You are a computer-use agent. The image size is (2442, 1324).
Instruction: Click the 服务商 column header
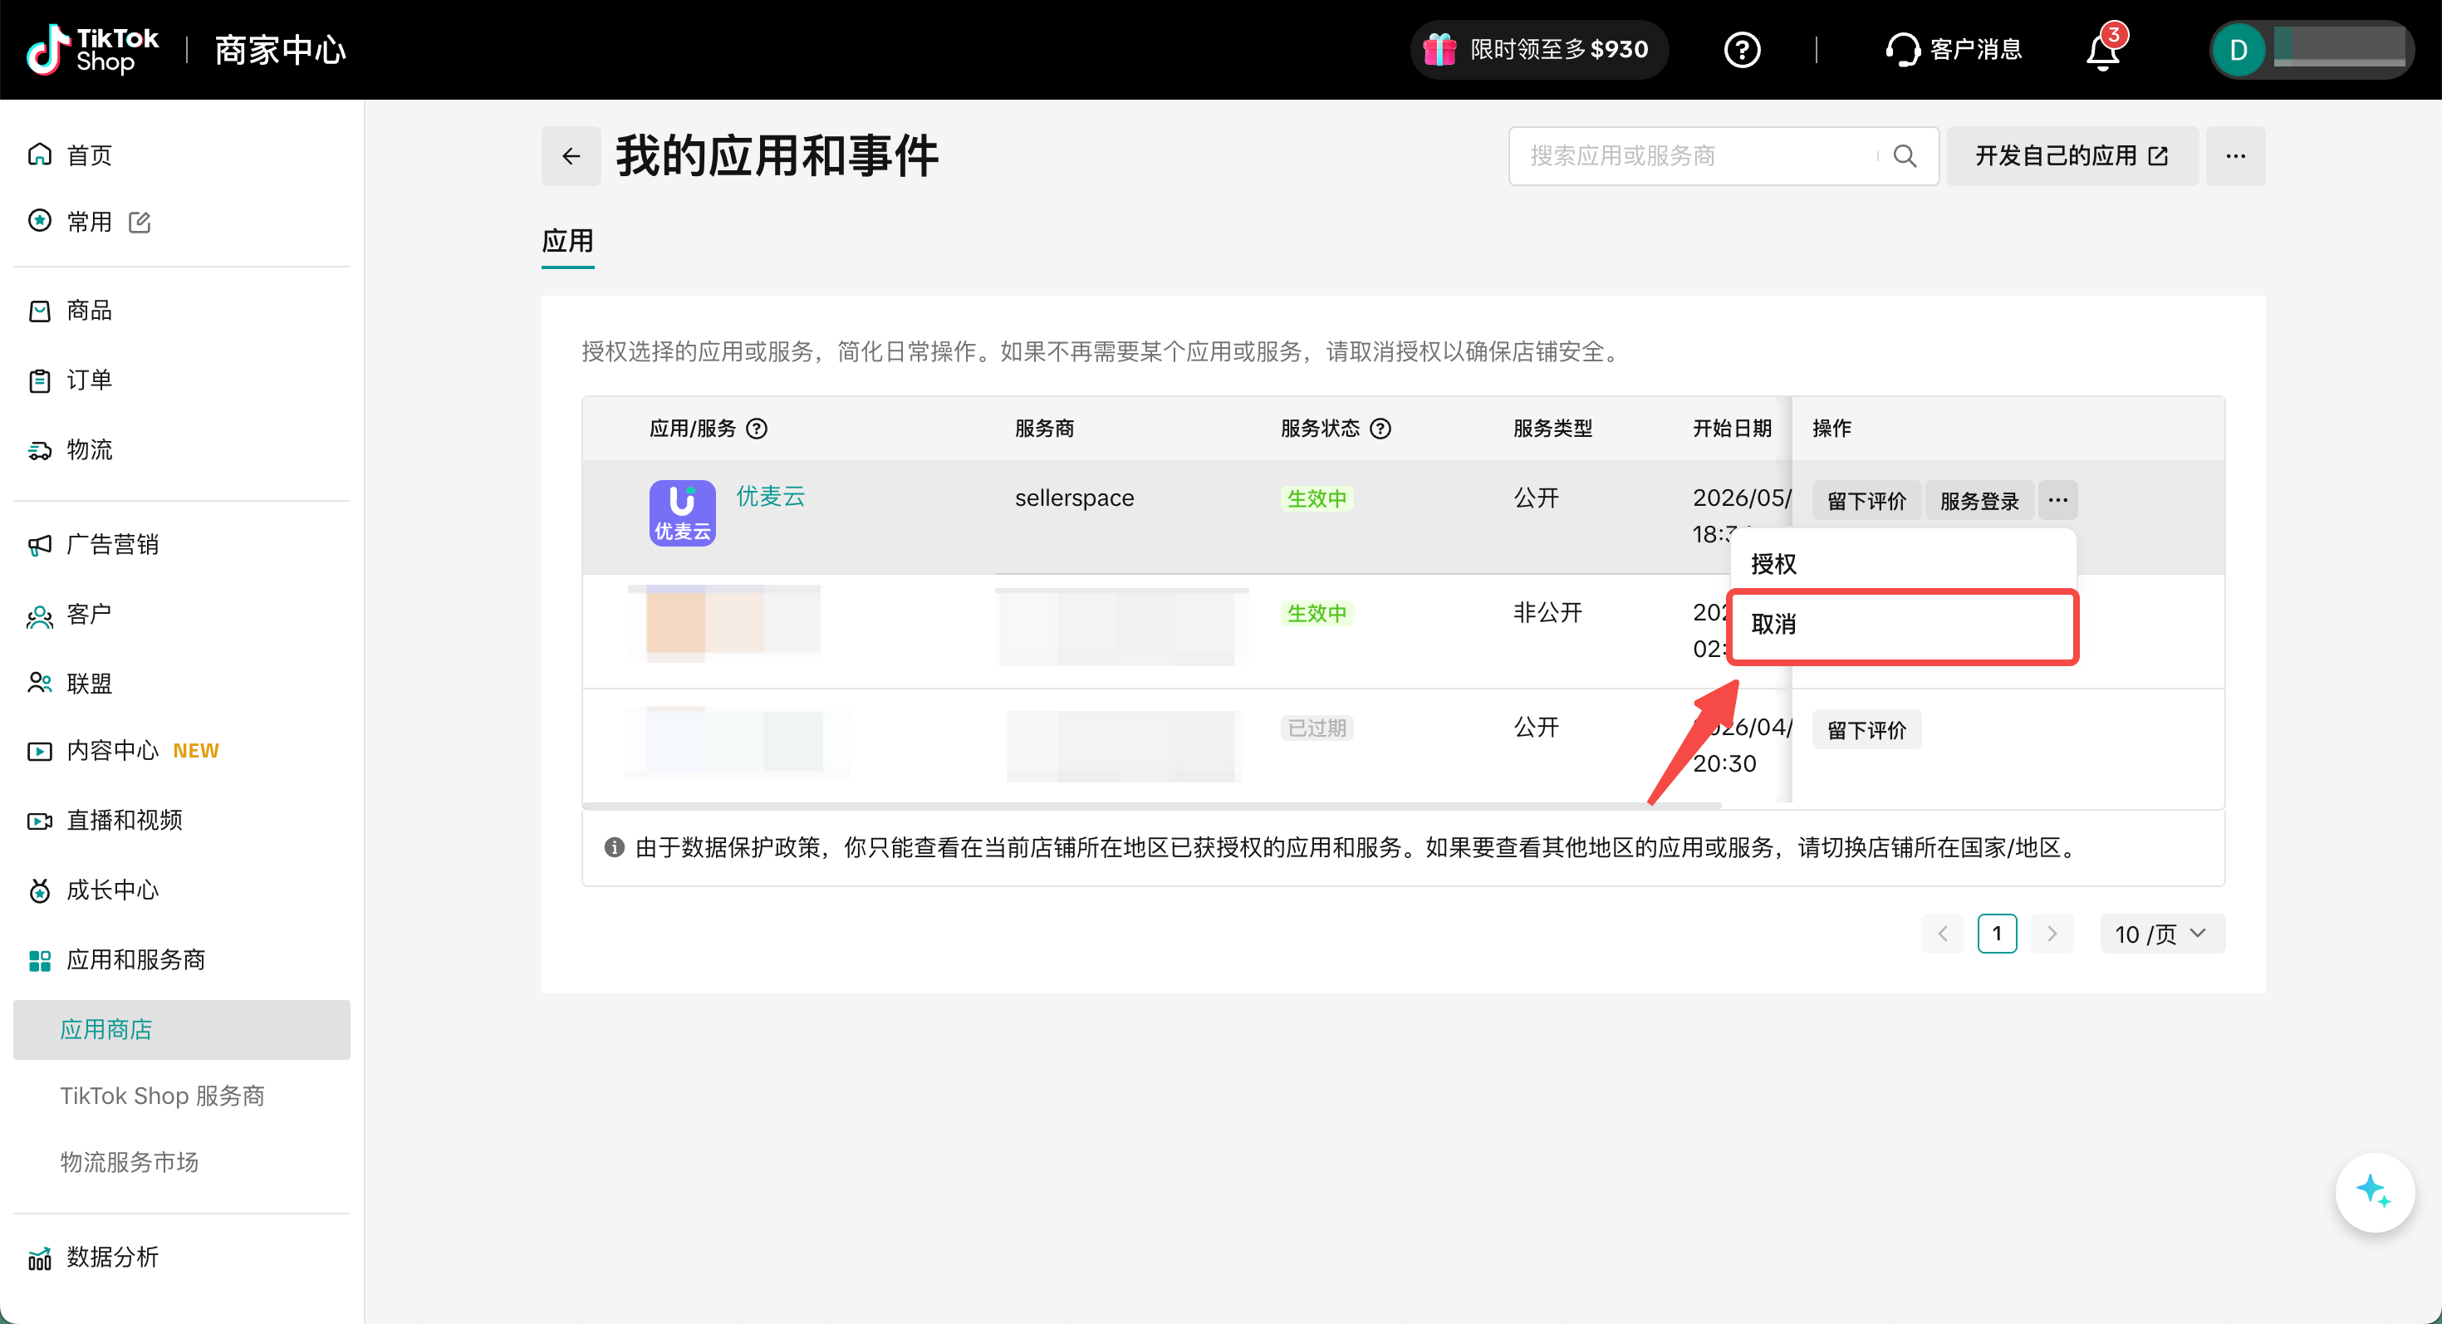click(1045, 429)
